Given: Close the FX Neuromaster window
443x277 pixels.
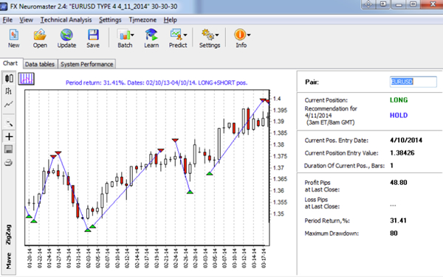Looking at the screenshot, I should coord(432,4).
